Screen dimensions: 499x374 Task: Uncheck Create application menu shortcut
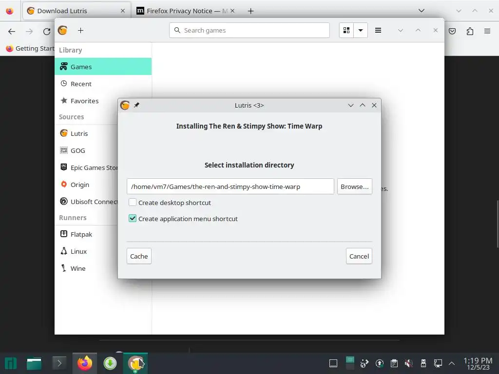(x=133, y=219)
